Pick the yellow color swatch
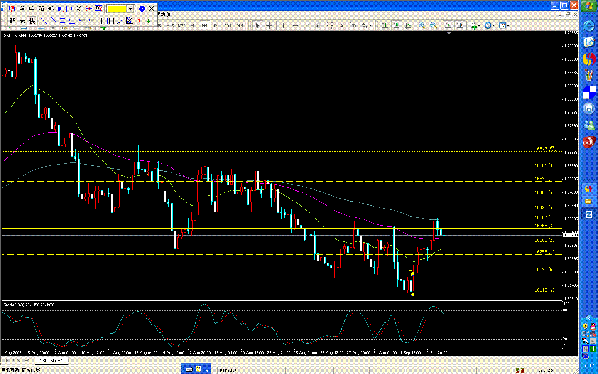The height and width of the screenshot is (374, 598). [x=117, y=9]
